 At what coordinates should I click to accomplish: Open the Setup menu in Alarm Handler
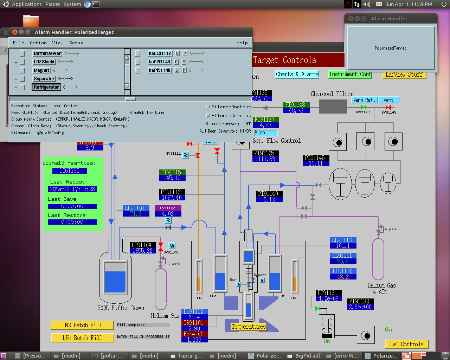tap(76, 43)
